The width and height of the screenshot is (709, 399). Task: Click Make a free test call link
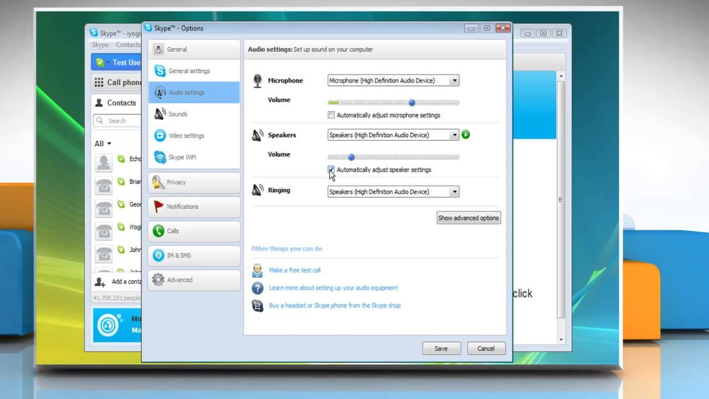pos(295,270)
